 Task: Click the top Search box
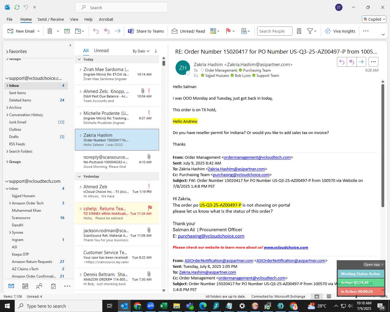point(121,7)
